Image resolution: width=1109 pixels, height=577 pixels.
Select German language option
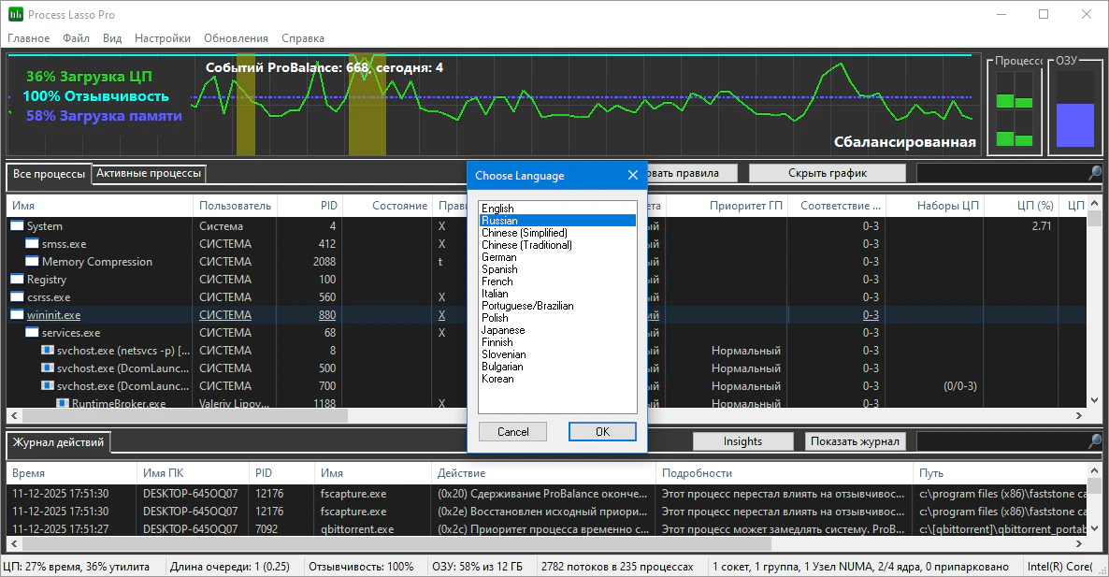(499, 257)
